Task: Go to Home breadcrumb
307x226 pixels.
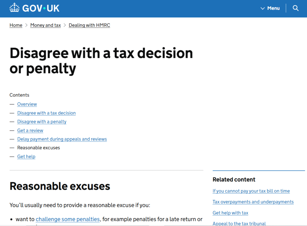Action: pyautogui.click(x=16, y=25)
